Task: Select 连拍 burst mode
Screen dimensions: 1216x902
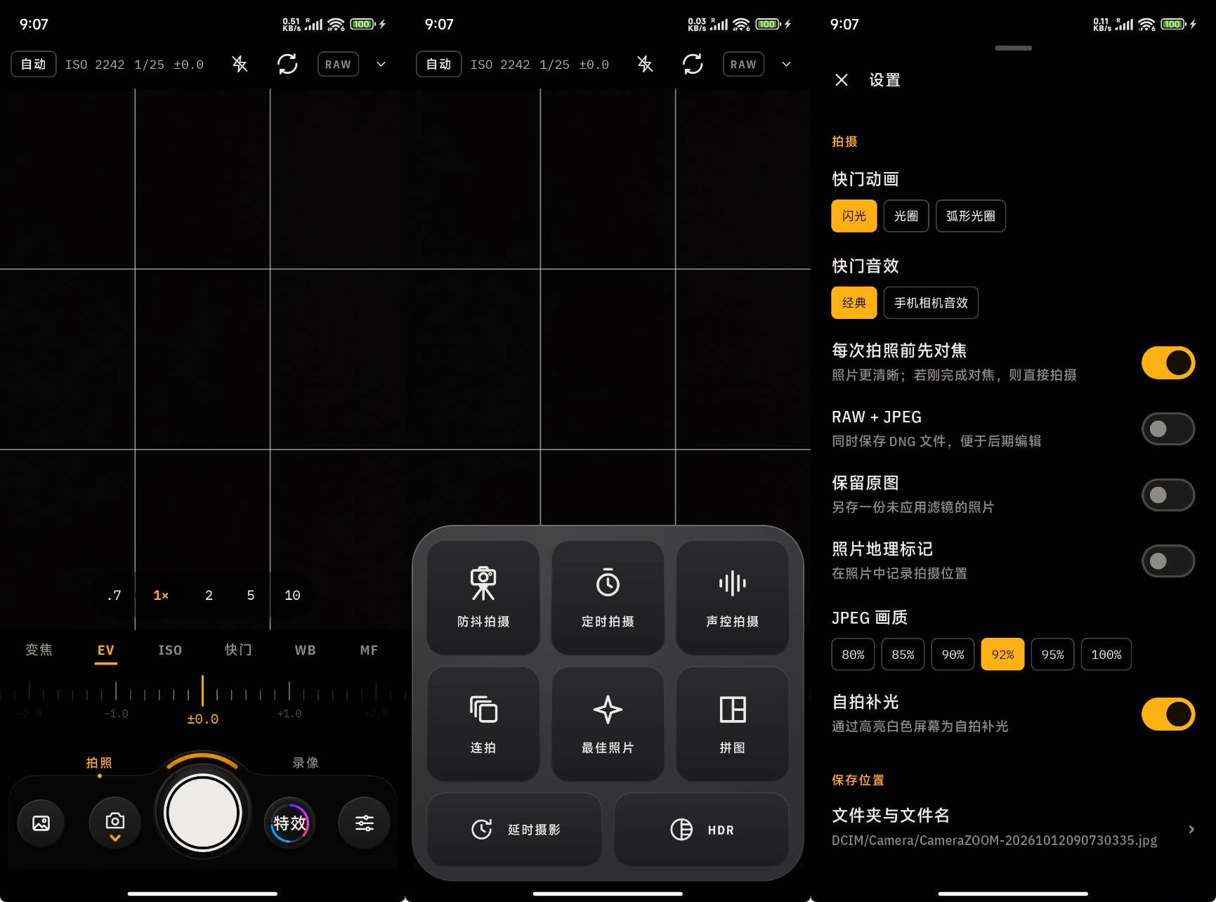Action: pos(483,724)
